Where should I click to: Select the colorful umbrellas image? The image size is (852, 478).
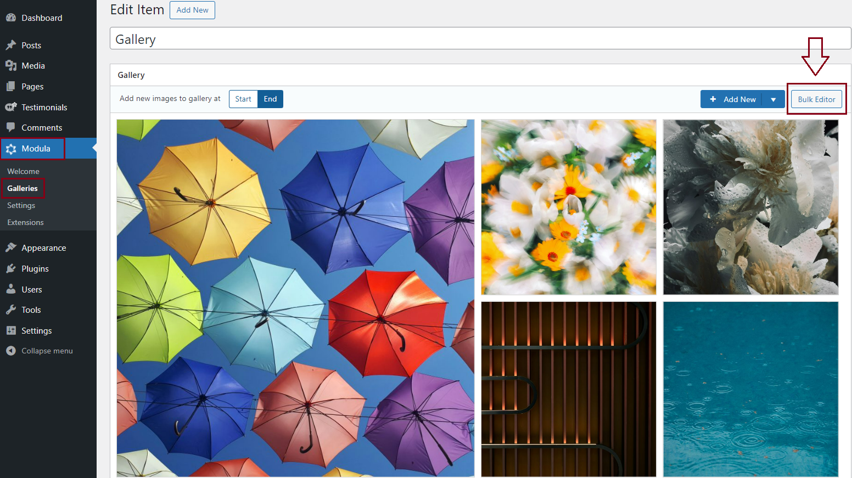click(x=295, y=298)
